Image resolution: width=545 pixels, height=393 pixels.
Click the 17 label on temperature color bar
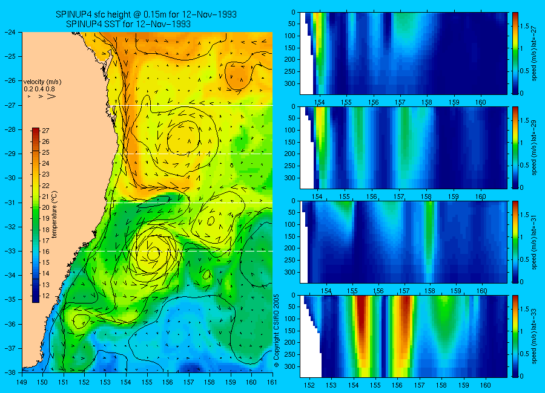click(45, 241)
